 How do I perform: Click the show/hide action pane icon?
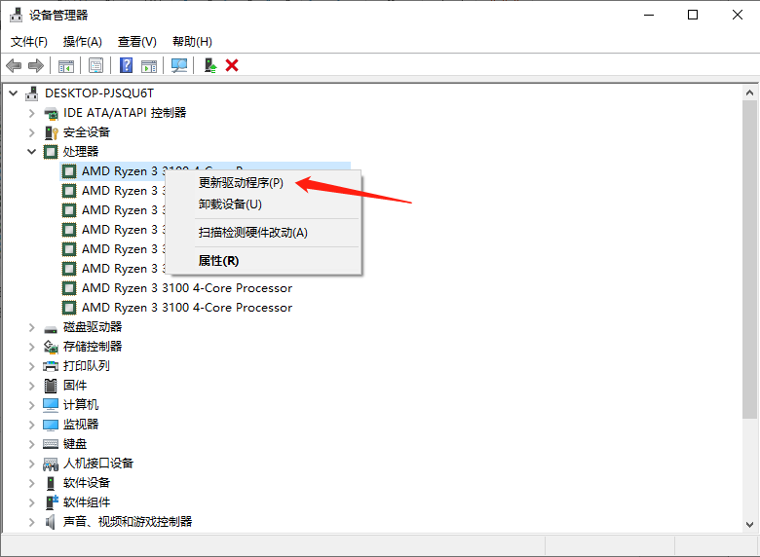pyautogui.click(x=149, y=66)
